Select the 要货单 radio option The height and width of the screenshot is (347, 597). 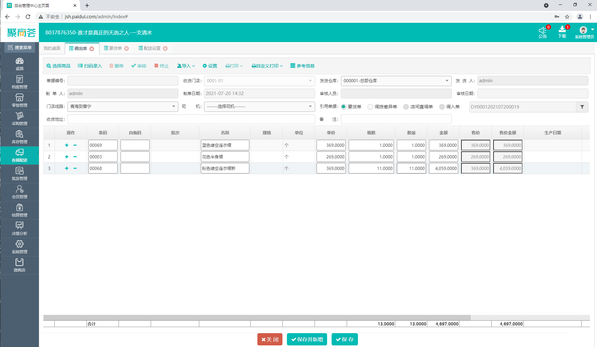click(343, 107)
